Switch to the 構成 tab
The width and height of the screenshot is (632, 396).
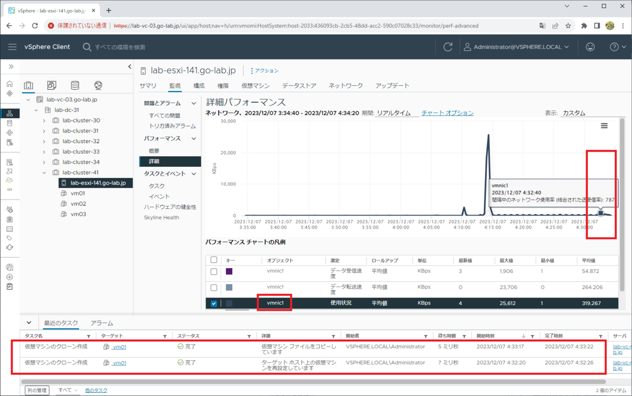tap(199, 86)
